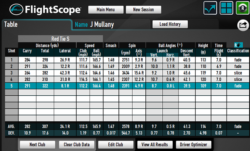Click deviation lateral 14.0

point(65,133)
